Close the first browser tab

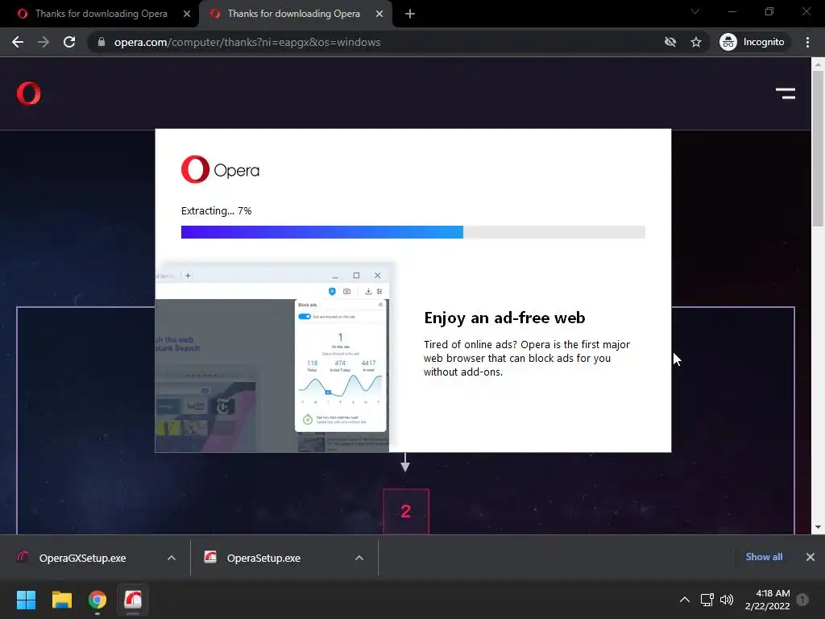[187, 14]
